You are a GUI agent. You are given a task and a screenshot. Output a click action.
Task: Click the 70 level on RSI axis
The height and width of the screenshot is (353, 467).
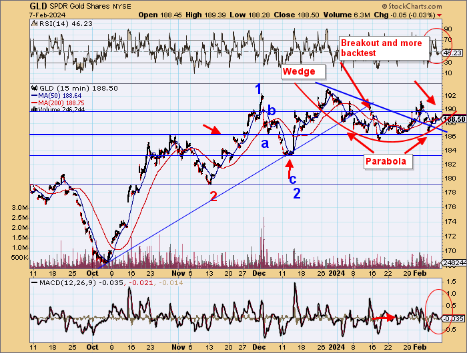(448, 39)
